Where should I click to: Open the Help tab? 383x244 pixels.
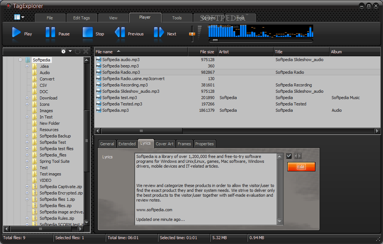point(240,18)
